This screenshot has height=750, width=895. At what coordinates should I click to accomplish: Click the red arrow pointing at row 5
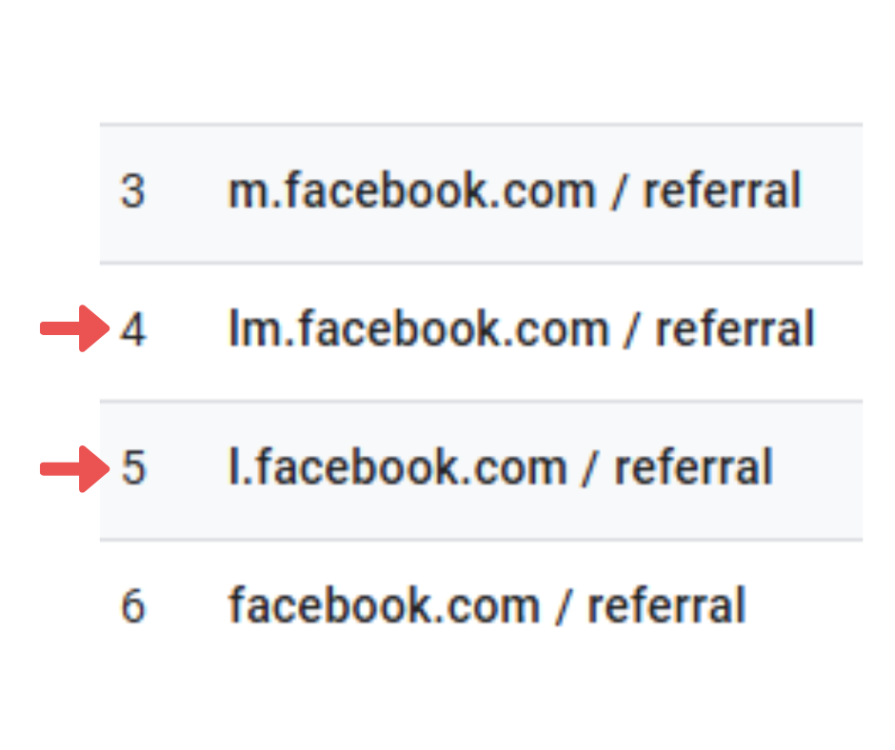coord(74,469)
